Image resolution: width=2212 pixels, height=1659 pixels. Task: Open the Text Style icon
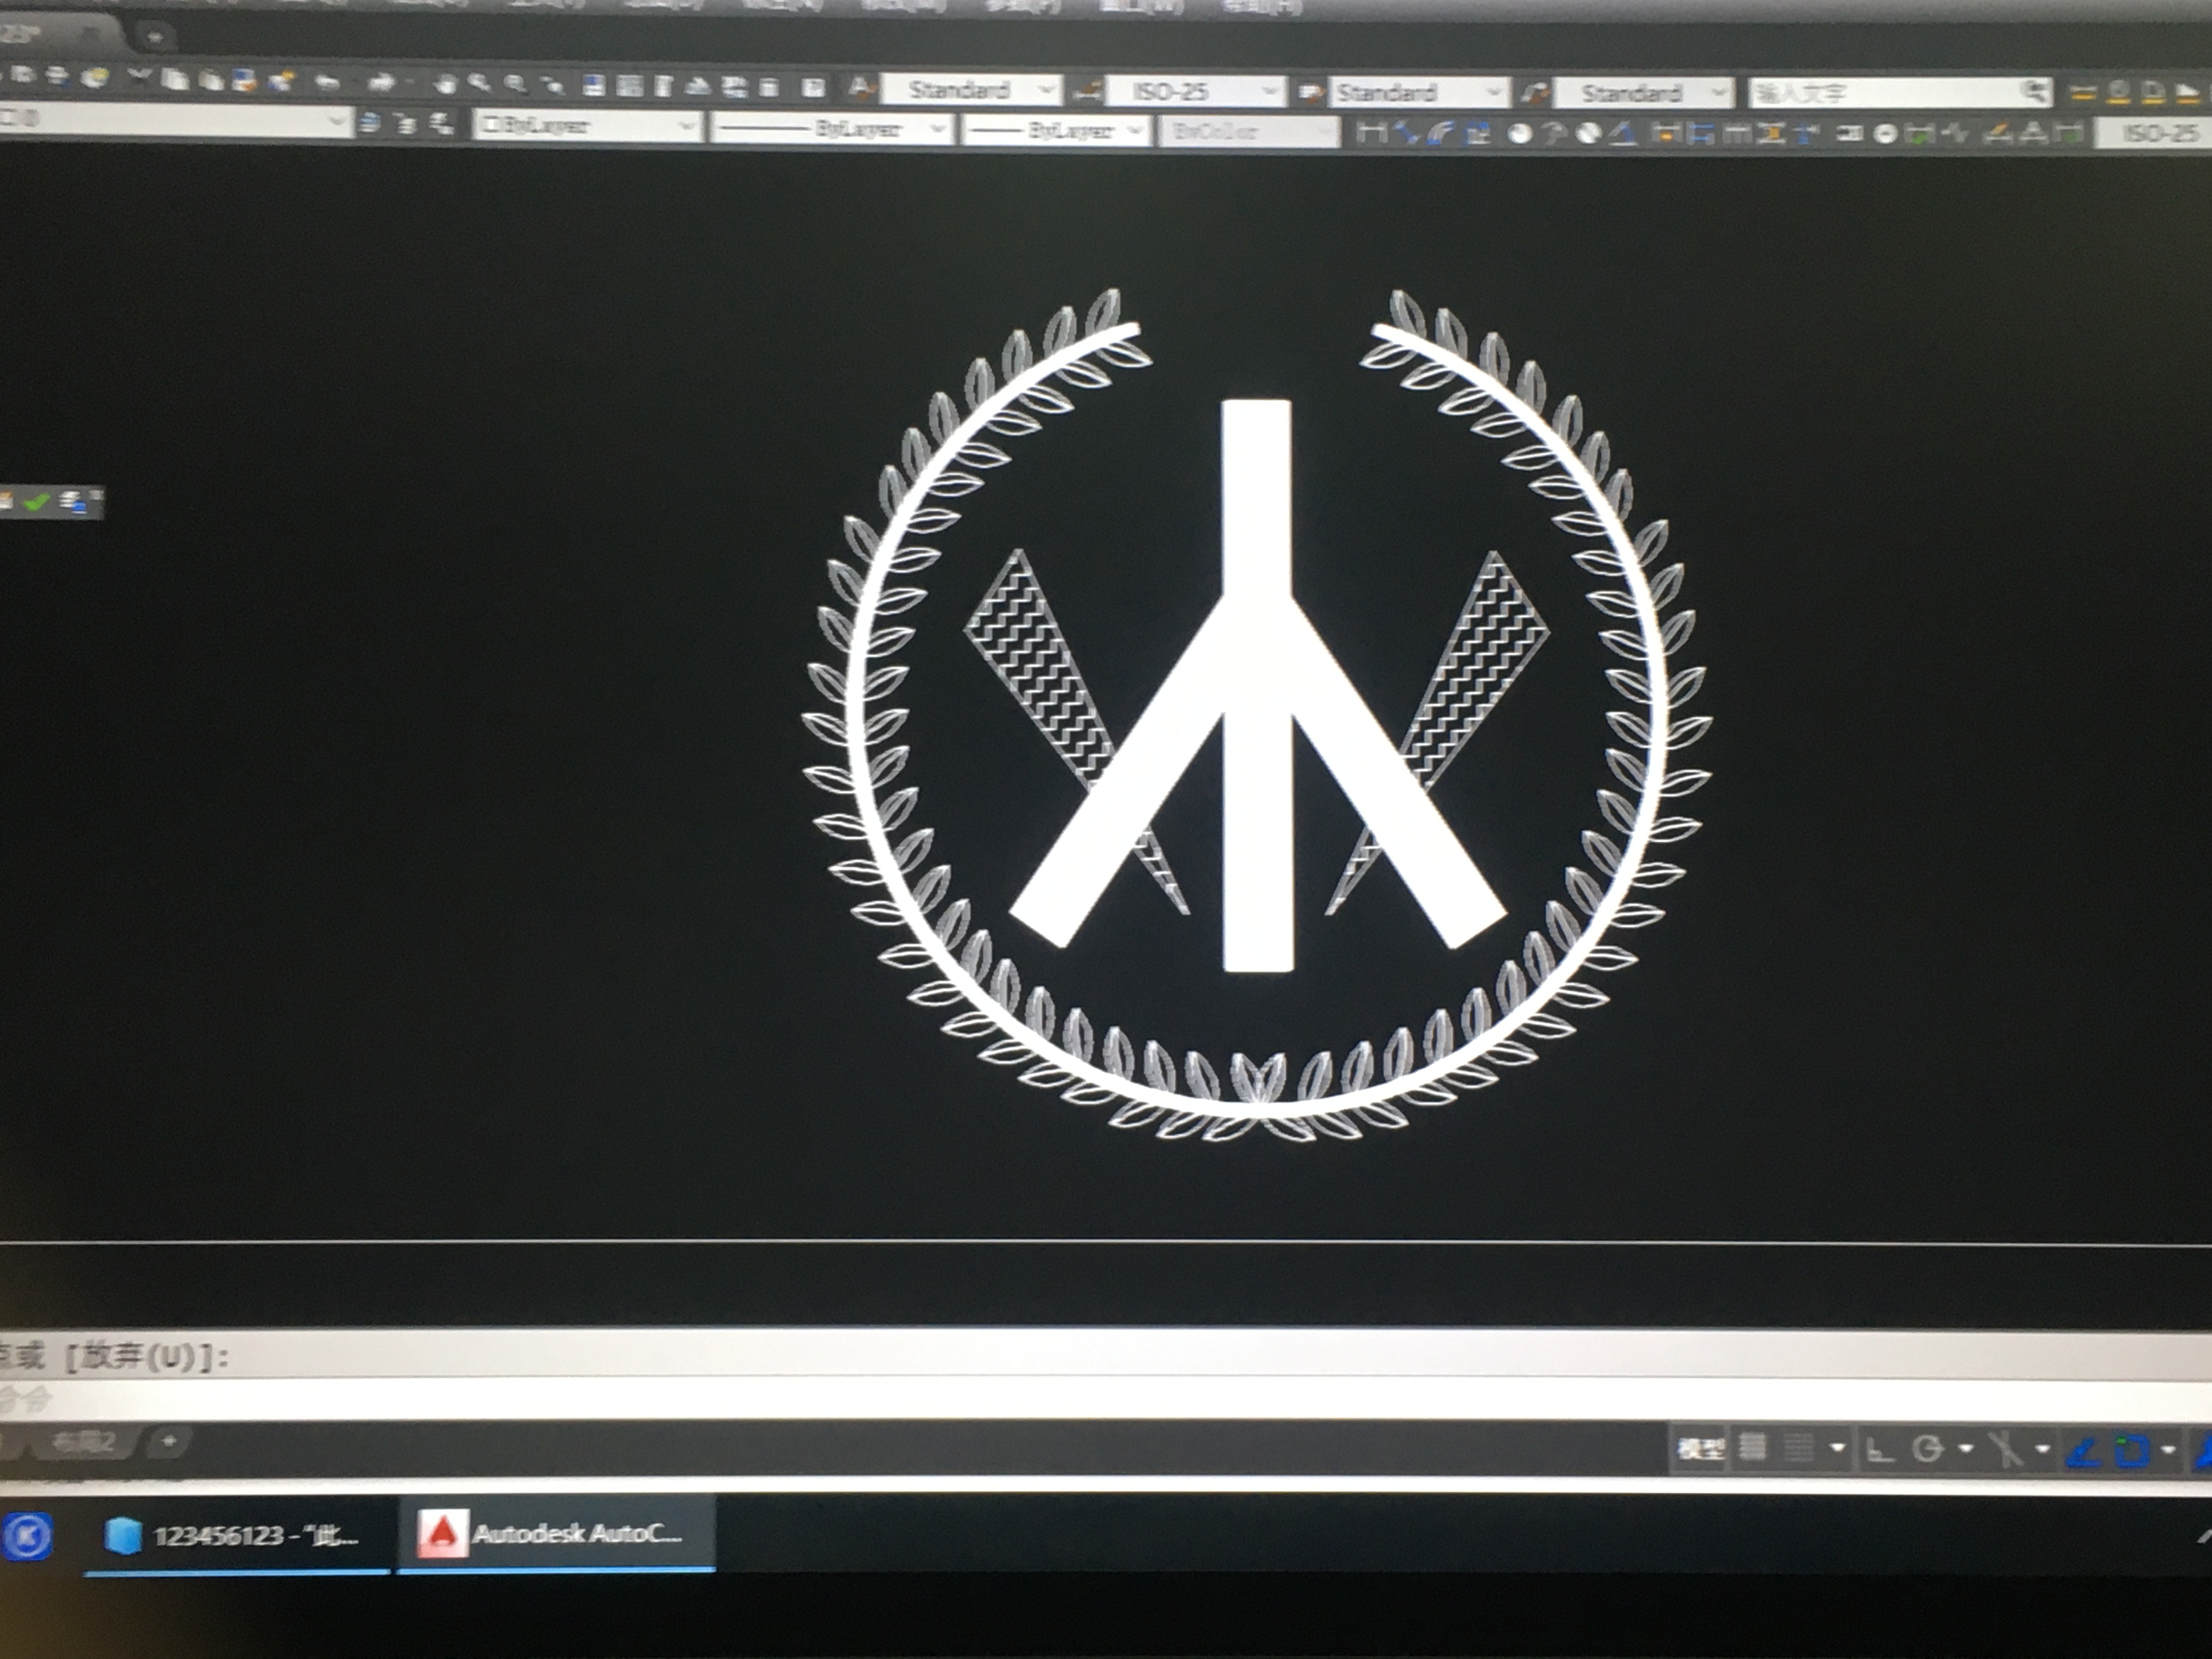pyautogui.click(x=862, y=89)
